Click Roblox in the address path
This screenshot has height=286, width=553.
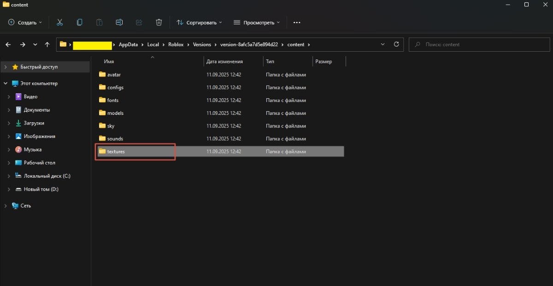pos(176,45)
